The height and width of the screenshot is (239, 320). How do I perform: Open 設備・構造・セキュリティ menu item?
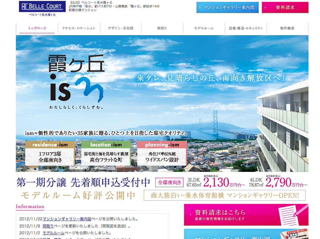pyautogui.click(x=246, y=28)
